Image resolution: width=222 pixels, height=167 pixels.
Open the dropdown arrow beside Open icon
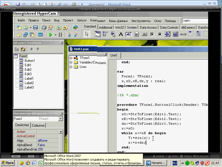pyautogui.click(x=31, y=28)
